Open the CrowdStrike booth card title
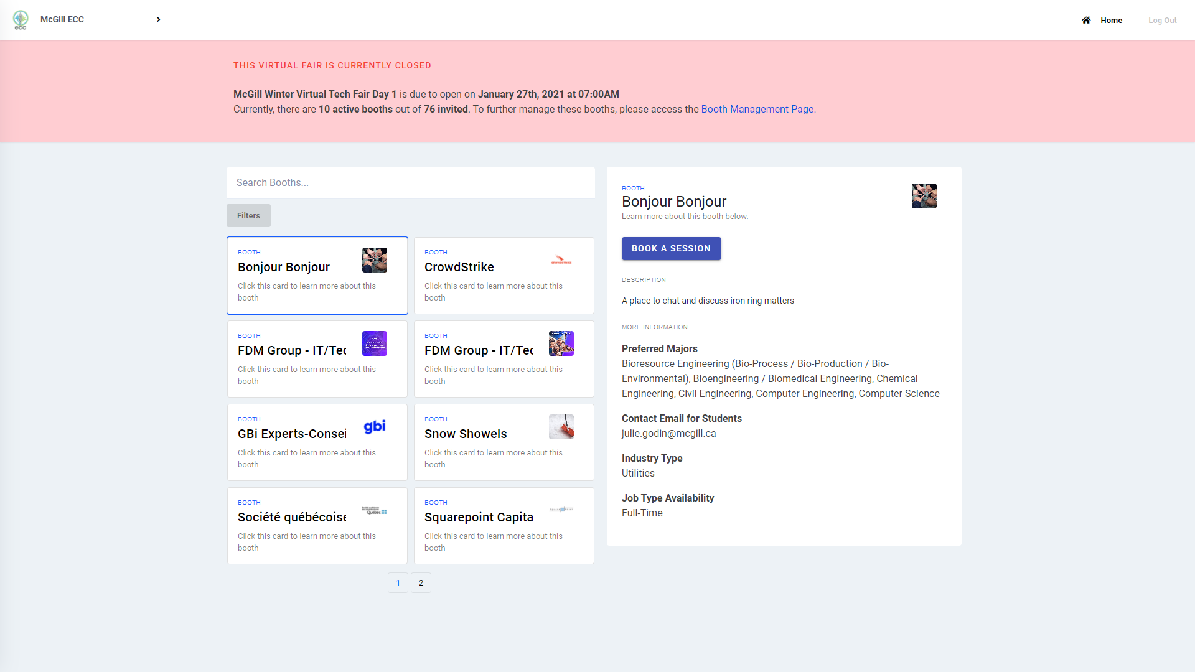This screenshot has height=672, width=1195. tap(459, 267)
